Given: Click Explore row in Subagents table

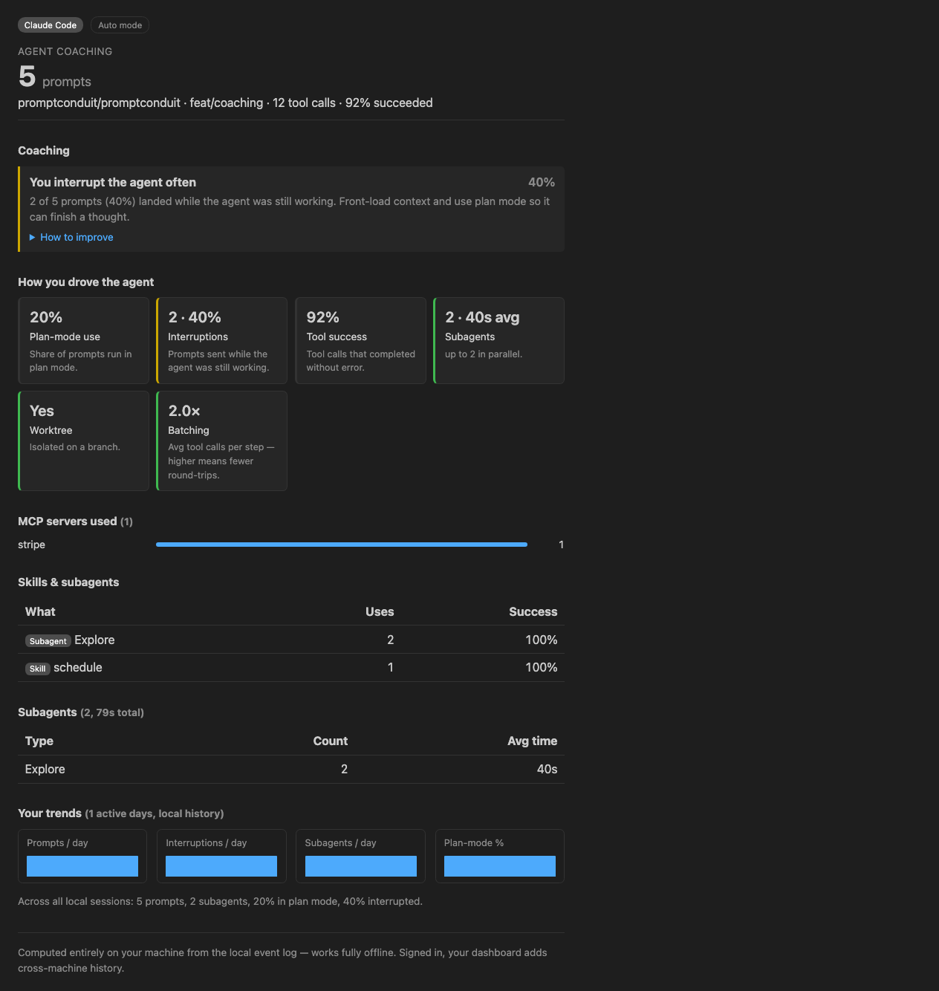Looking at the screenshot, I should pos(291,769).
